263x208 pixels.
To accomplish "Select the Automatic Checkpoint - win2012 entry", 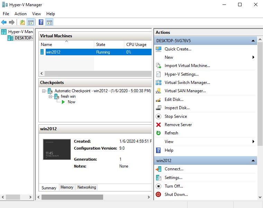I will [x=103, y=91].
